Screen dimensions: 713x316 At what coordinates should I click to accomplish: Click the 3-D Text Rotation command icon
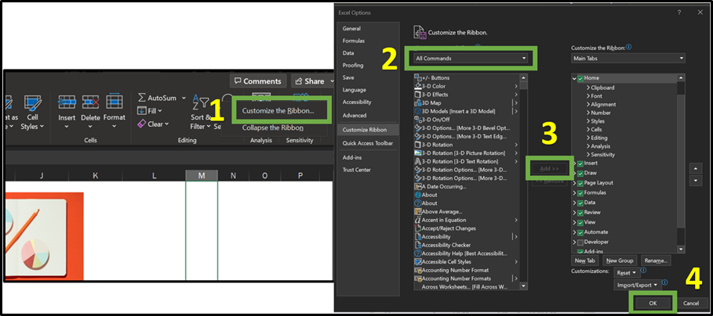click(x=418, y=161)
